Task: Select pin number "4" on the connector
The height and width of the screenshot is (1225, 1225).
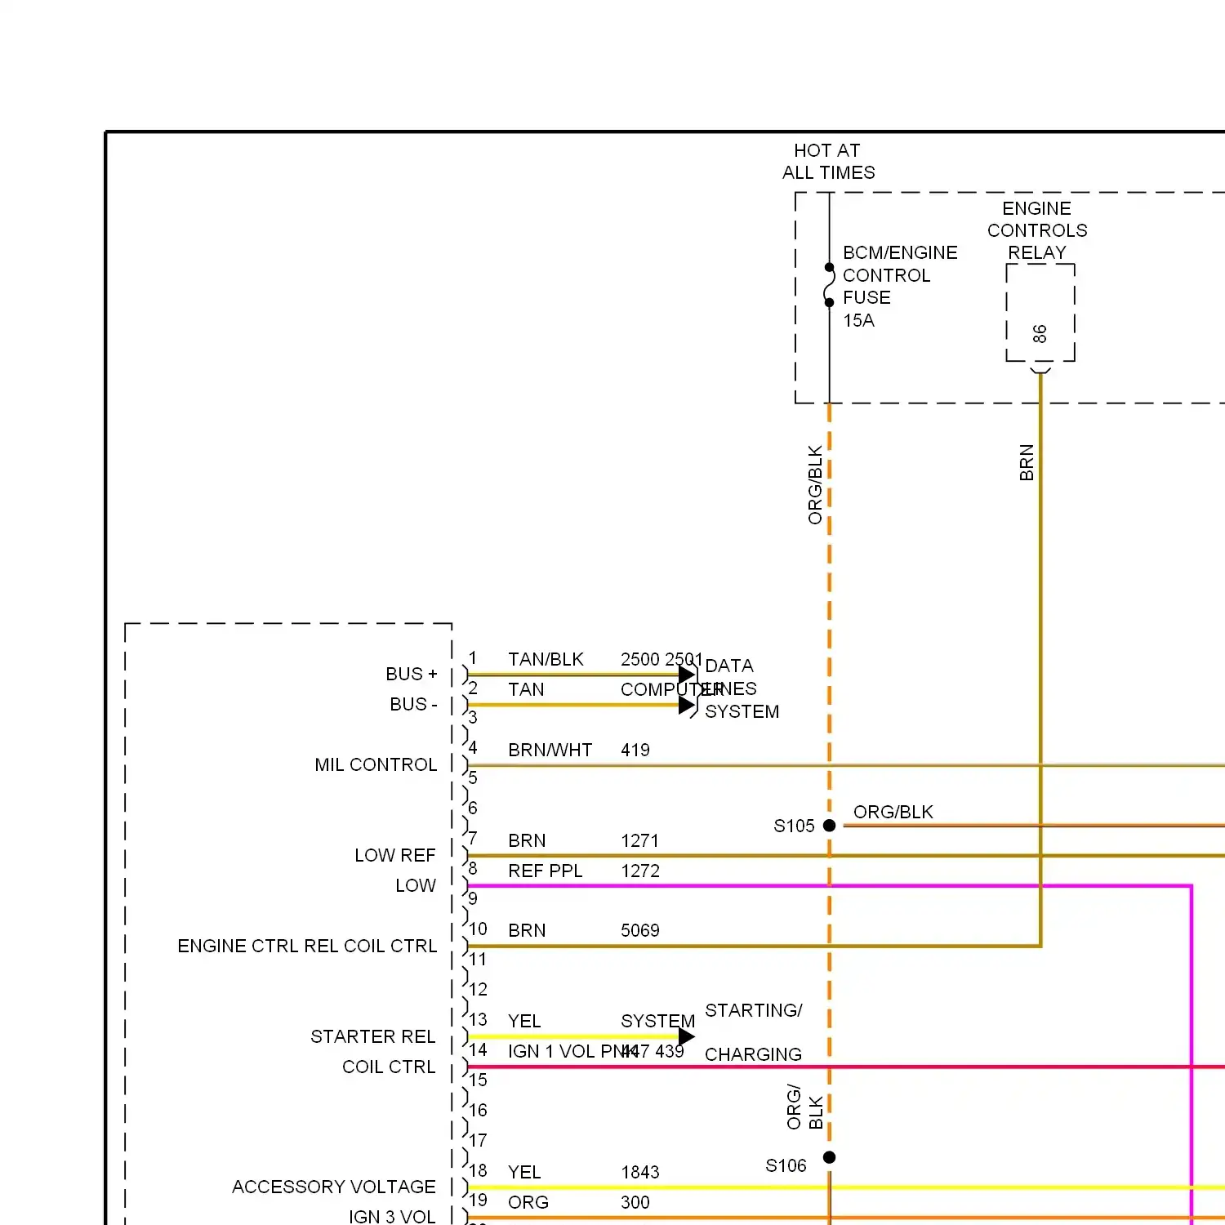Action: pos(473,747)
